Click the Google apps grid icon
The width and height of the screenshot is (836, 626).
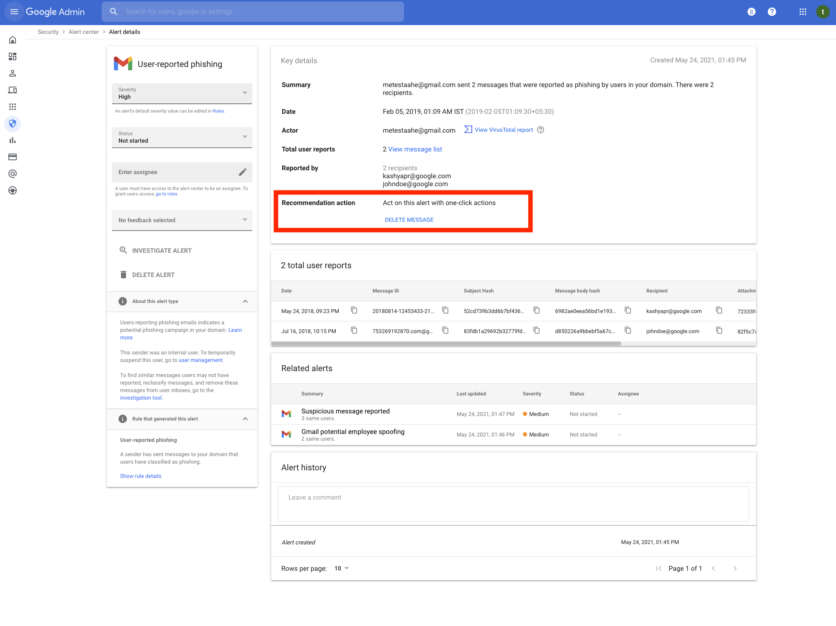click(802, 12)
